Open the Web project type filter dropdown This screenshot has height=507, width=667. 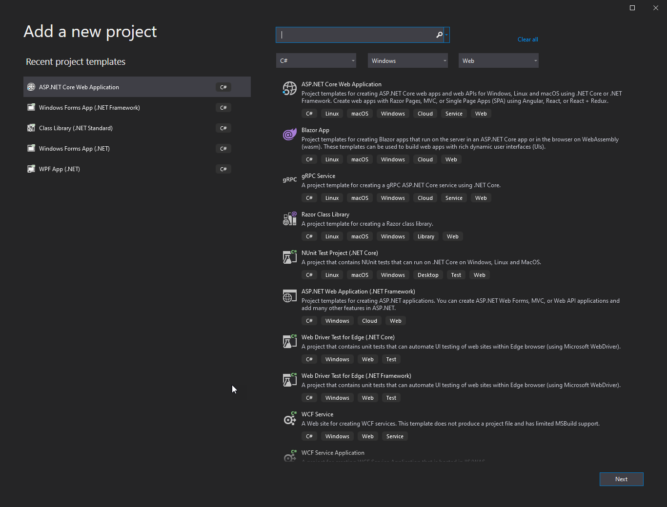click(x=499, y=60)
